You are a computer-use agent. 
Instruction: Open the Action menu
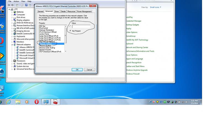coord(16,1)
